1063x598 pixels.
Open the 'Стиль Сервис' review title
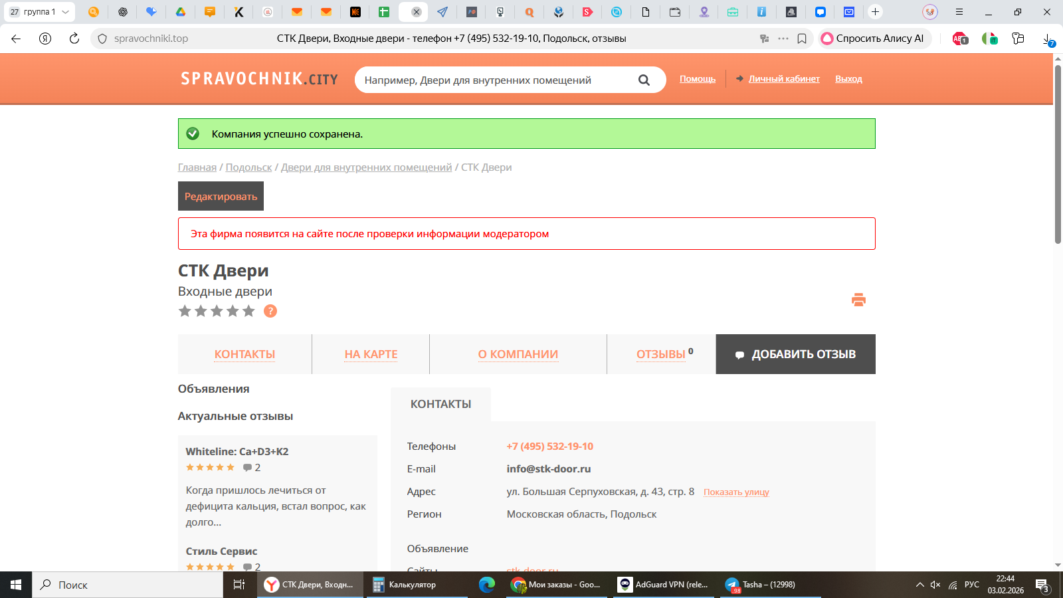click(x=221, y=551)
